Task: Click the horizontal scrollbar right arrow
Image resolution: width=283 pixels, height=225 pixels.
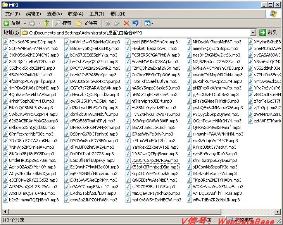Action: click(278, 211)
